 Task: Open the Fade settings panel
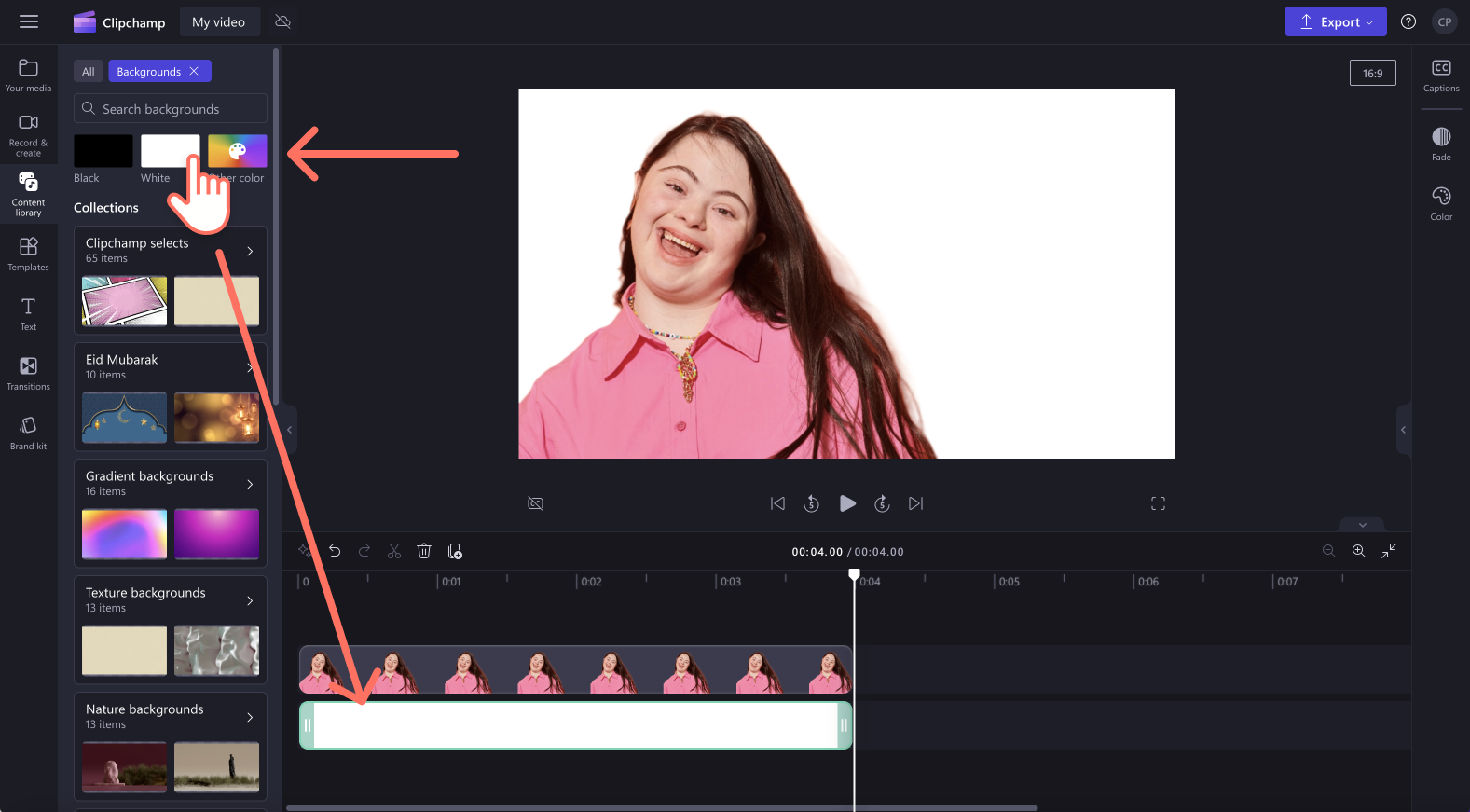point(1441,144)
